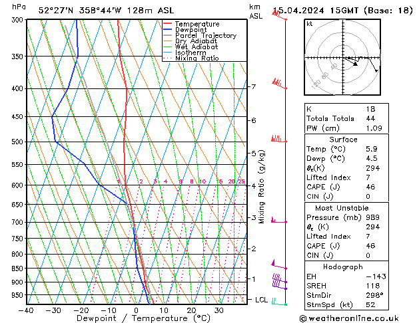Click the 'Isotherm' legend label
This screenshot has width=419, height=323.
(x=191, y=53)
